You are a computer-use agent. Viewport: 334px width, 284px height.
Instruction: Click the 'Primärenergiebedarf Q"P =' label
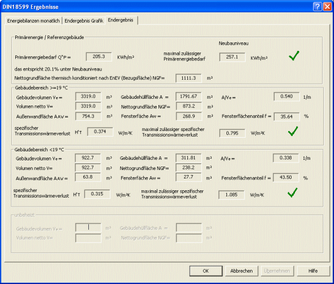(x=42, y=58)
